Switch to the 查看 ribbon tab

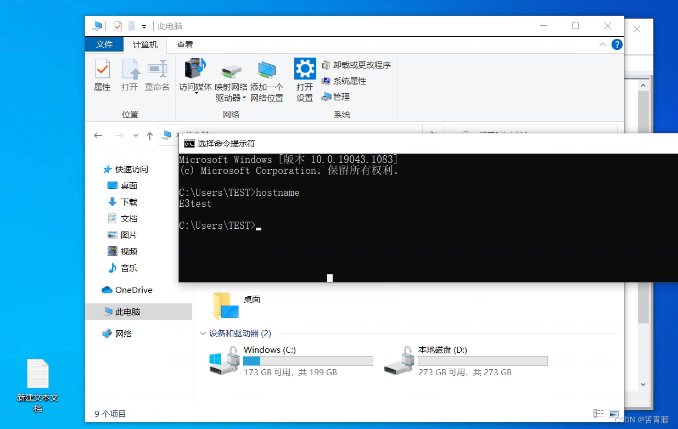(x=185, y=44)
